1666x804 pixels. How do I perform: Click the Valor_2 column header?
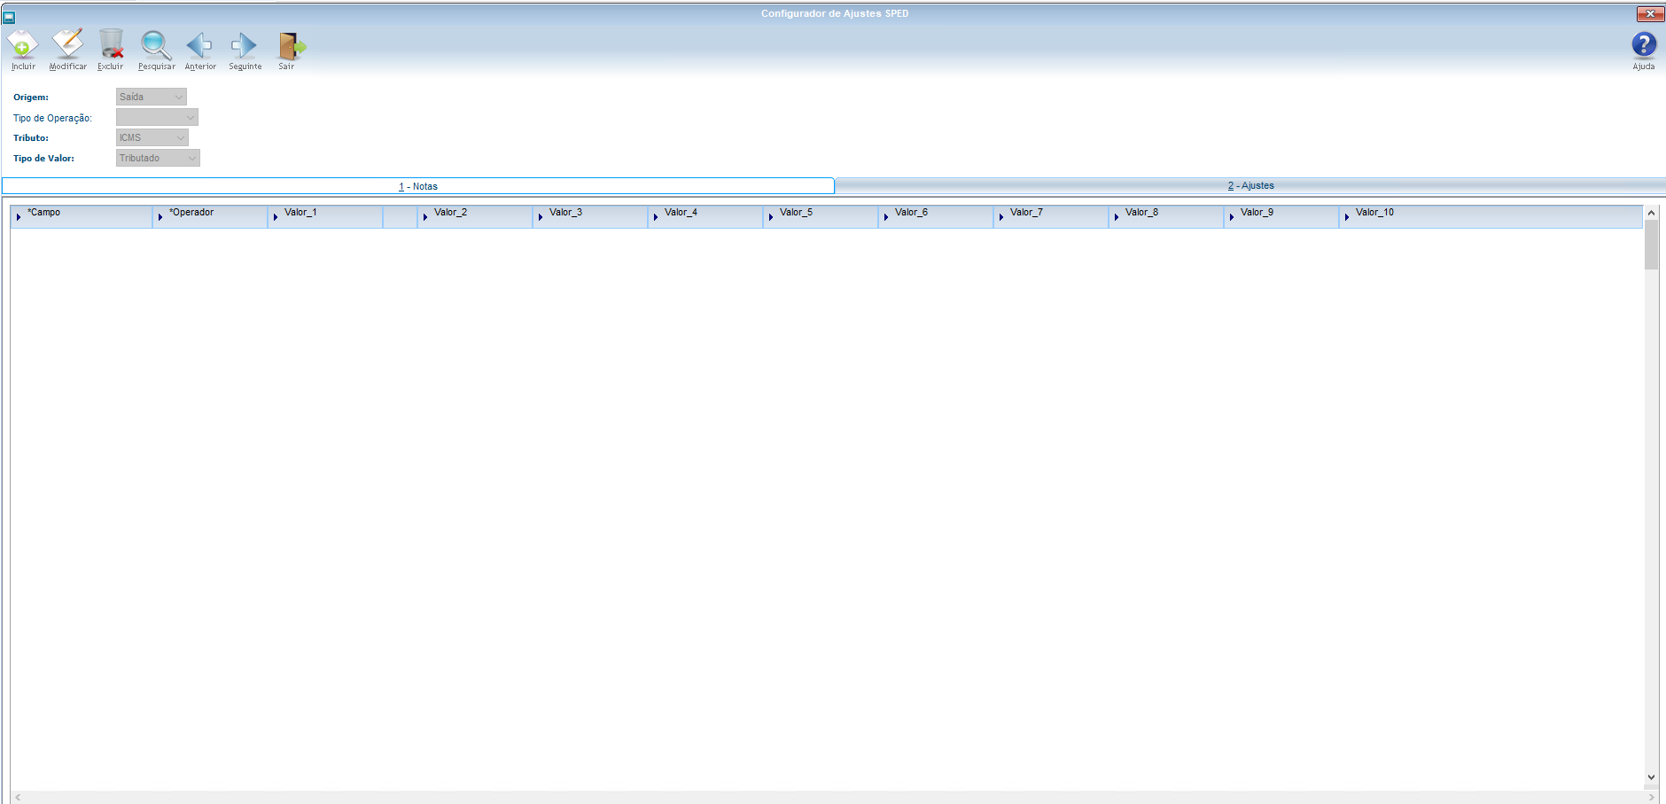tap(475, 216)
